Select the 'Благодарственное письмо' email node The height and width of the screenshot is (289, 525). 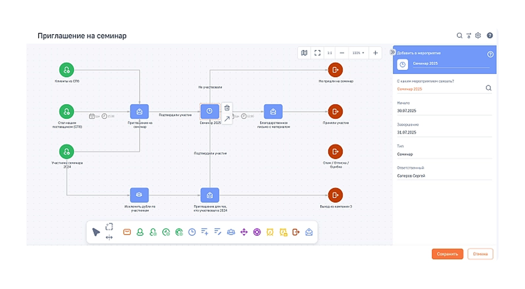click(273, 112)
